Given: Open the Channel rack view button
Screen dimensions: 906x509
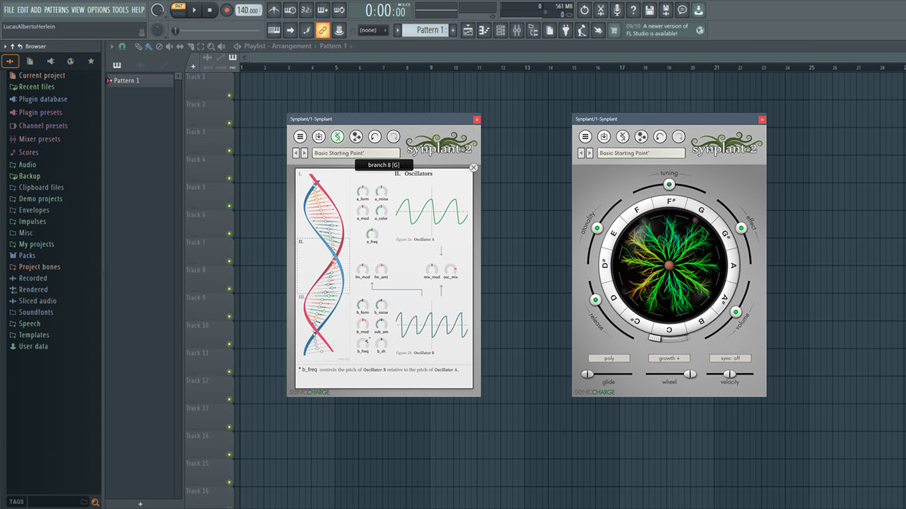Looking at the screenshot, I should 500,30.
